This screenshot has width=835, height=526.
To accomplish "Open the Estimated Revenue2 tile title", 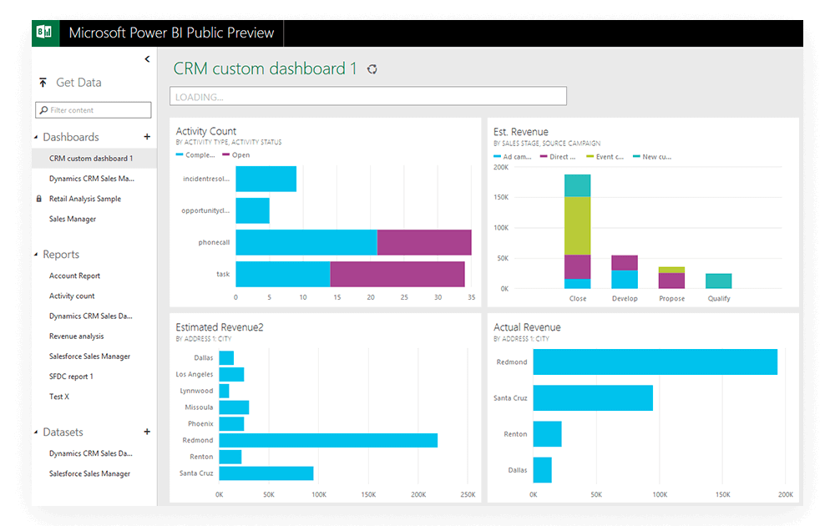I will coord(220,327).
